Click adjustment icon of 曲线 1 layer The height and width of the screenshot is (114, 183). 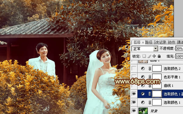[143, 86]
